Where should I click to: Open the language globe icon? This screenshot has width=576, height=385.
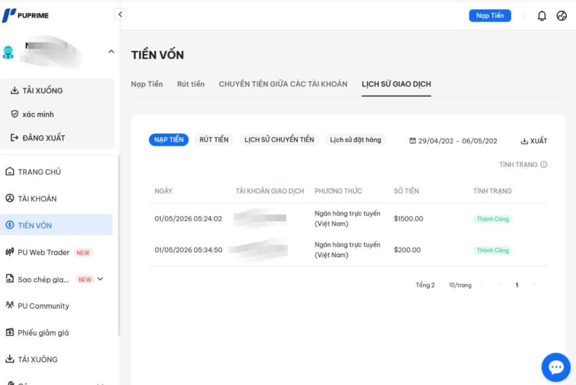[x=562, y=16]
